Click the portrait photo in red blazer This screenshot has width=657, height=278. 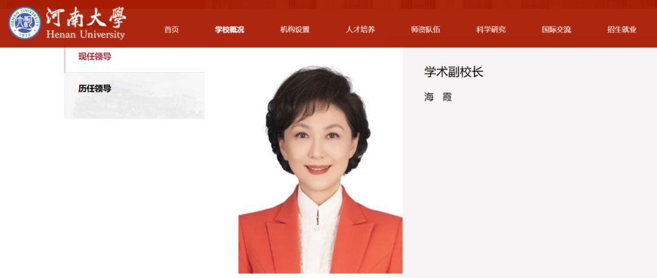tap(321, 169)
